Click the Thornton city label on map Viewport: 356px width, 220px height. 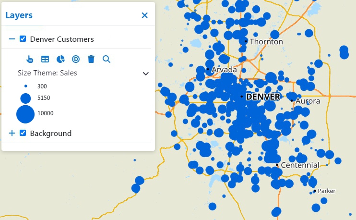pyautogui.click(x=266, y=42)
